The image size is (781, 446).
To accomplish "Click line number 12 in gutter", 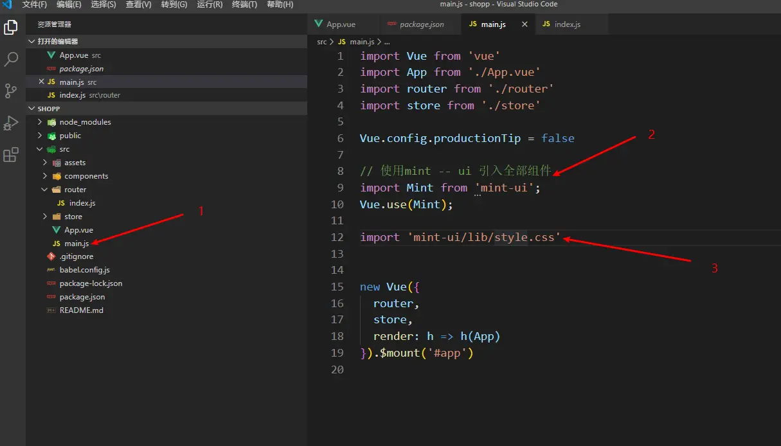I will click(337, 237).
